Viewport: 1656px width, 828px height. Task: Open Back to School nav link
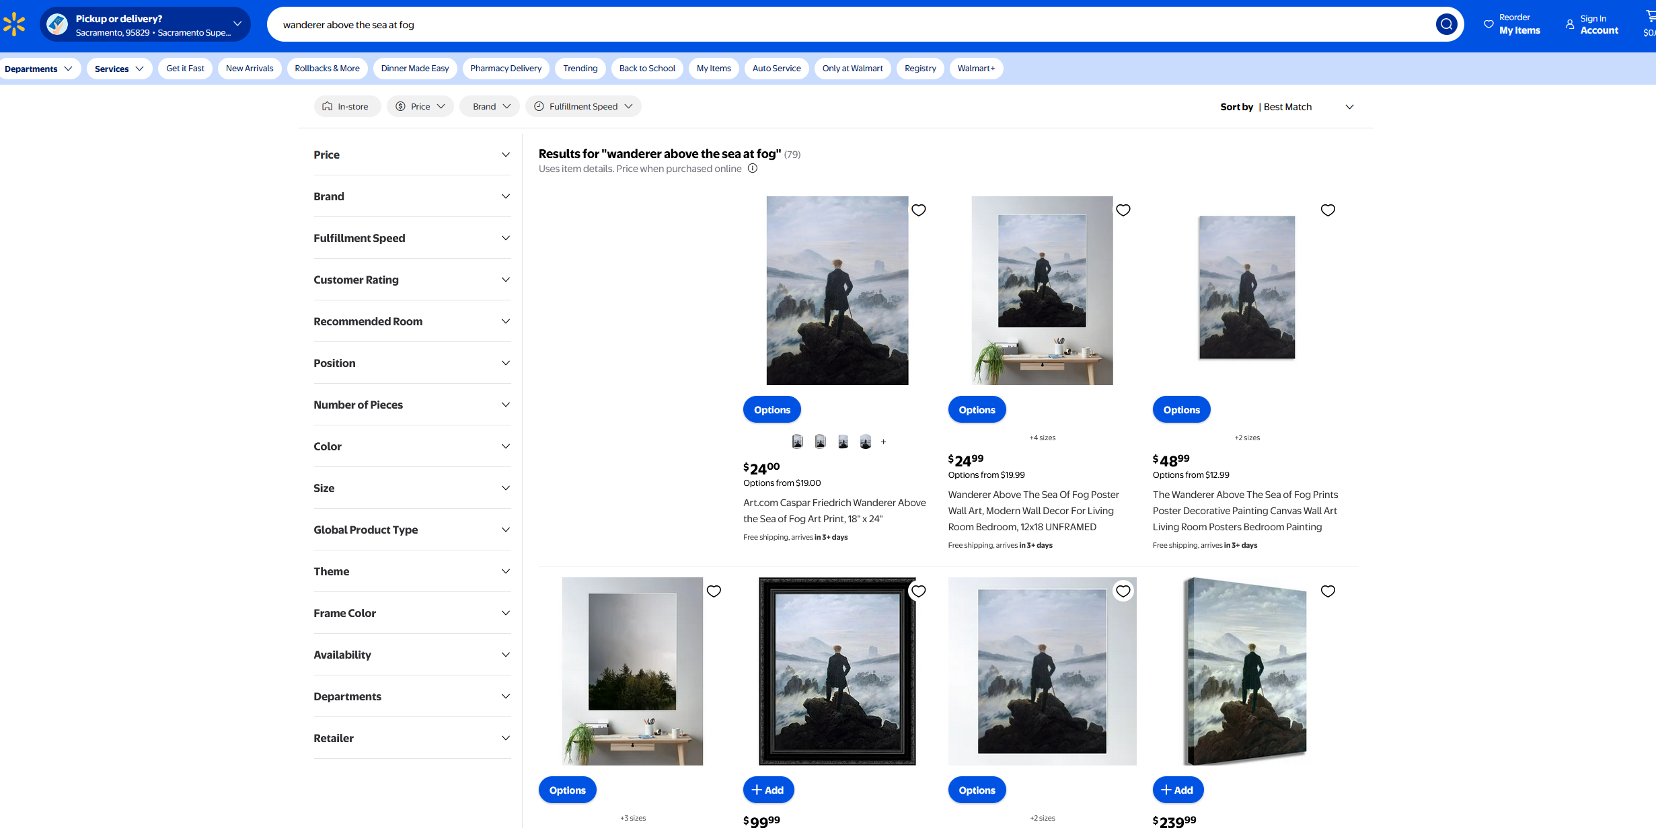click(x=647, y=69)
